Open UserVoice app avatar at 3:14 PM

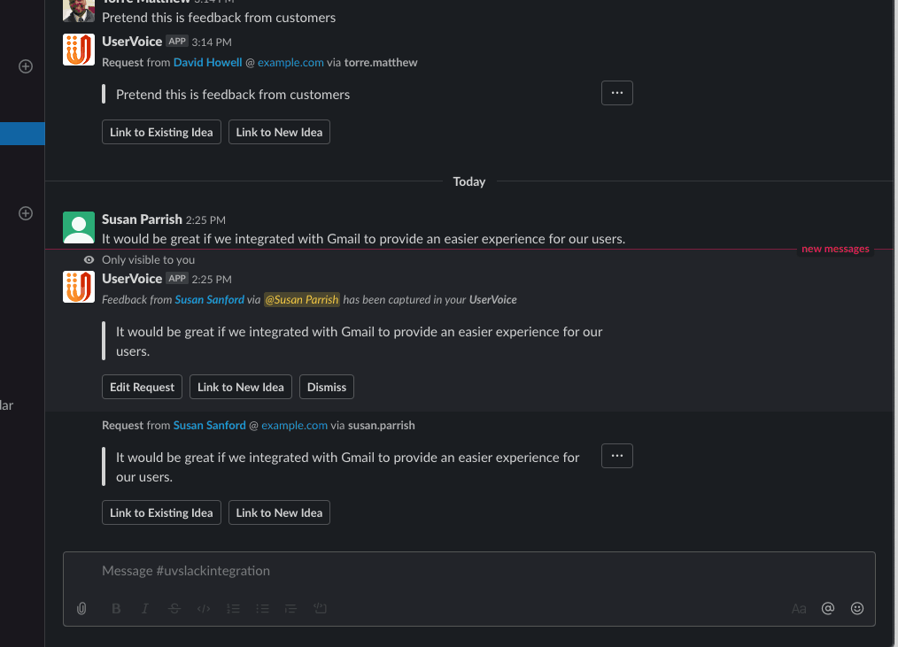(79, 50)
